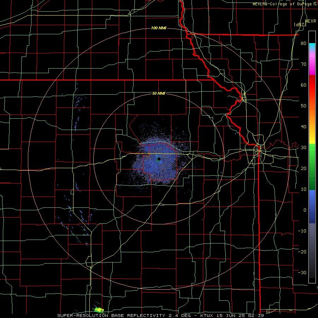Click the 40 value on dBZ scale

point(304,127)
